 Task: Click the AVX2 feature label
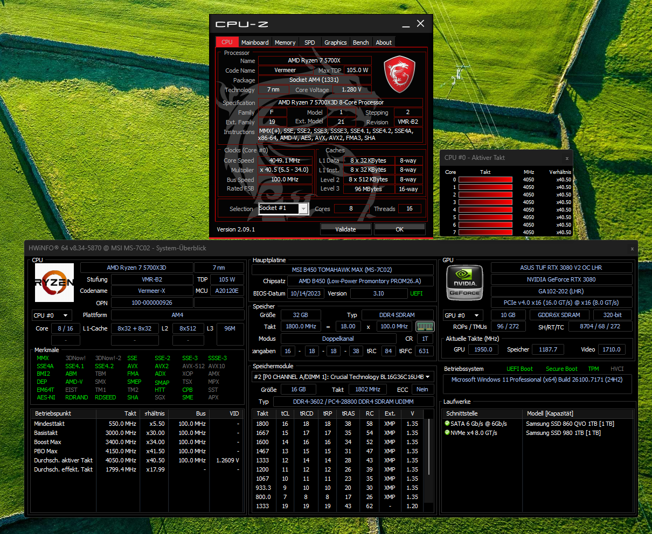coord(162,366)
